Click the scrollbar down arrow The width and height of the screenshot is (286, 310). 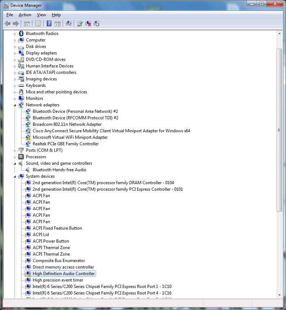pos(279,295)
